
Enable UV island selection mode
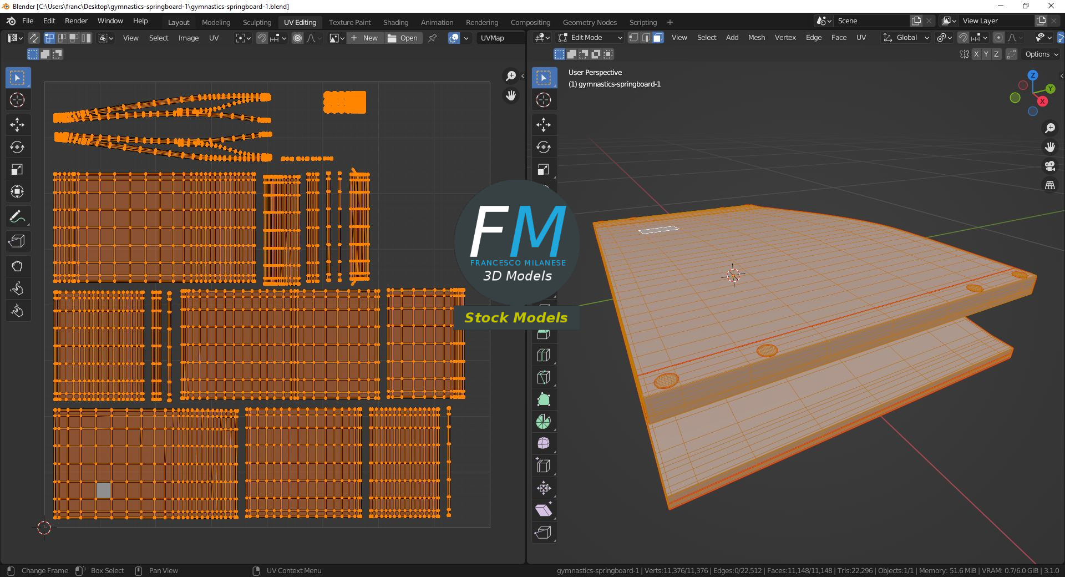click(x=86, y=38)
